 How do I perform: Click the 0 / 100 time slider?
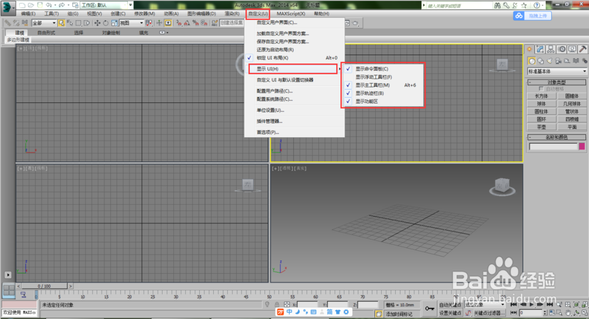(x=44, y=286)
